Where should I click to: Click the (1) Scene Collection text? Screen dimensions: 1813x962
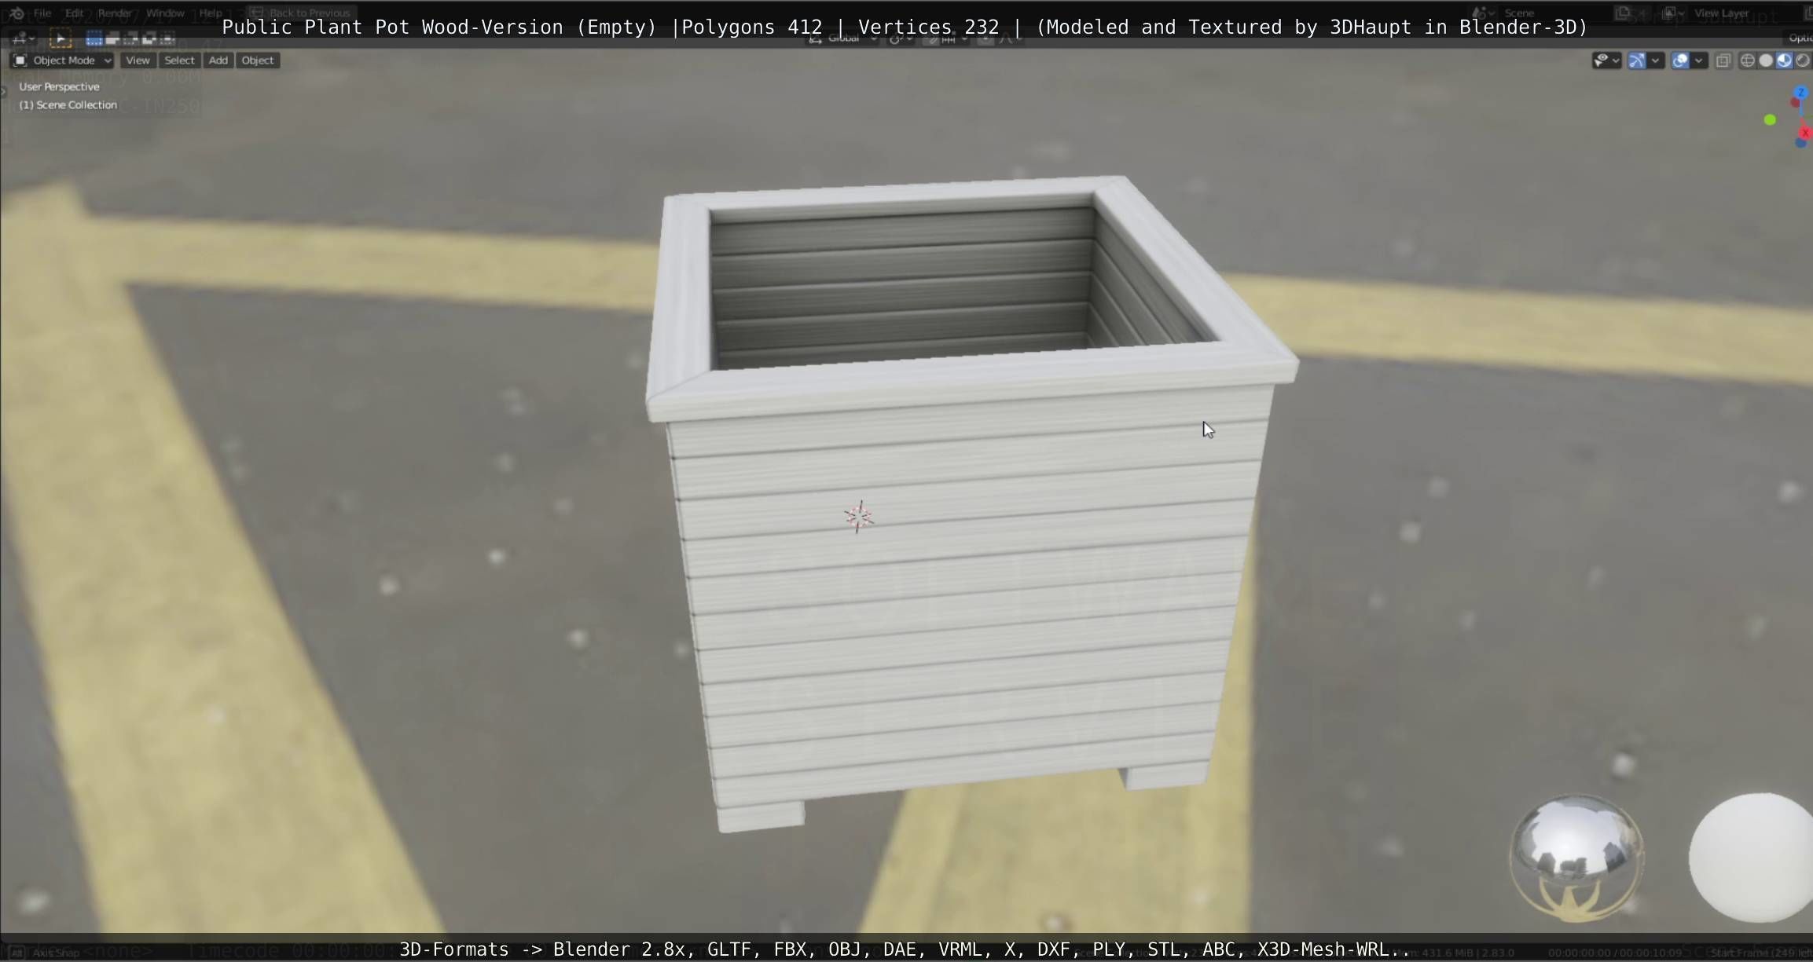pos(68,105)
